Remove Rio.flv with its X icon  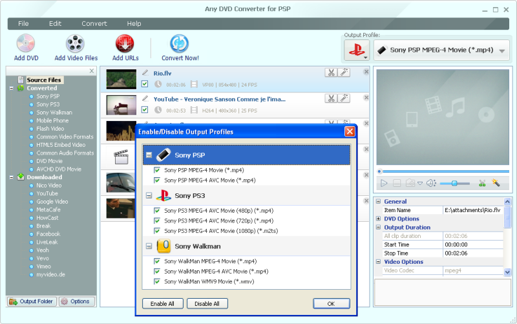point(366,72)
